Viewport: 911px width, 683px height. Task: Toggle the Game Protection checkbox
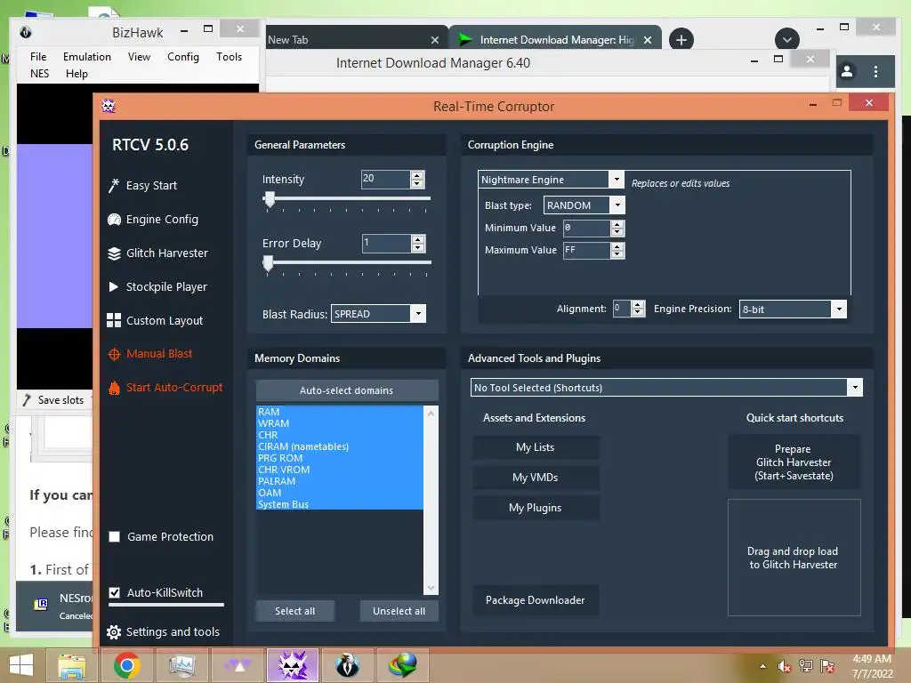point(115,536)
